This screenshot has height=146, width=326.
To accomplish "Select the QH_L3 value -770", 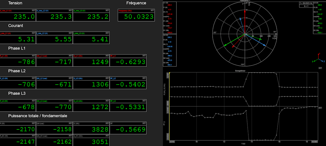I will tap(63, 107).
